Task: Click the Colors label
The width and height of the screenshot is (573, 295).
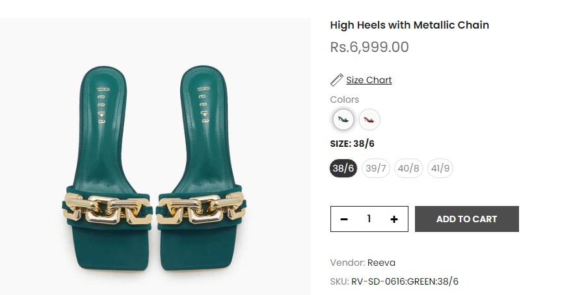Action: click(x=344, y=99)
